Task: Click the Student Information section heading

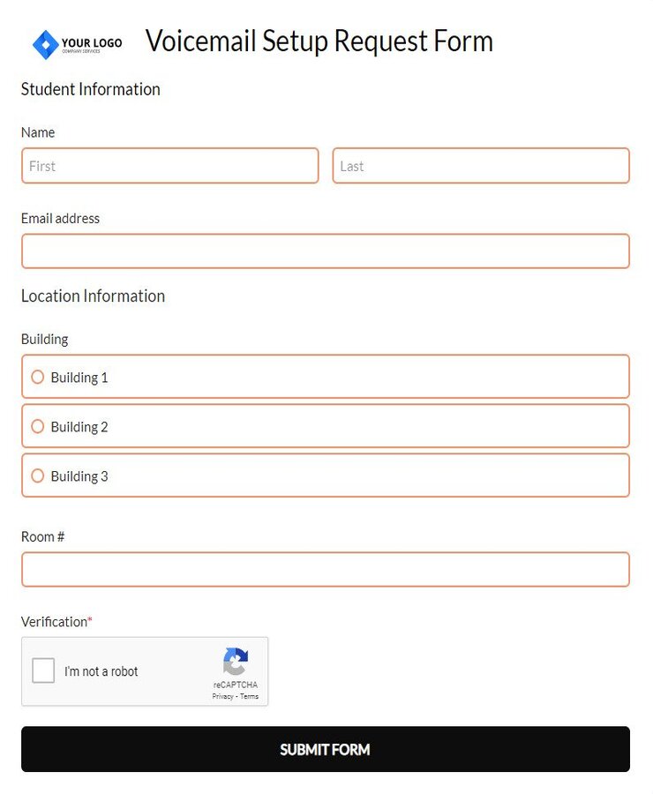Action: click(x=91, y=89)
